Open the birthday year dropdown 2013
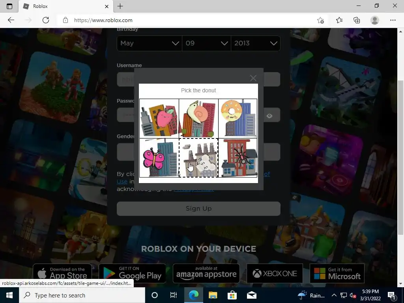 click(x=256, y=43)
